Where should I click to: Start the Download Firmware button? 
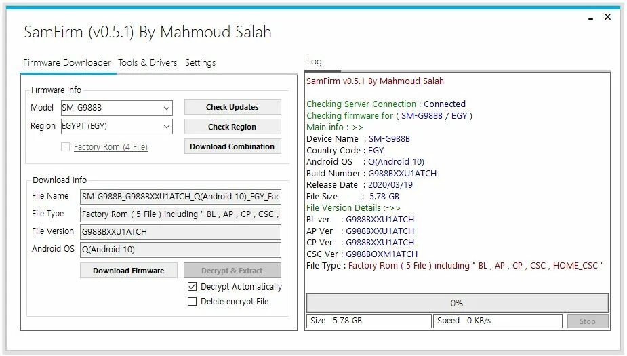pyautogui.click(x=128, y=271)
